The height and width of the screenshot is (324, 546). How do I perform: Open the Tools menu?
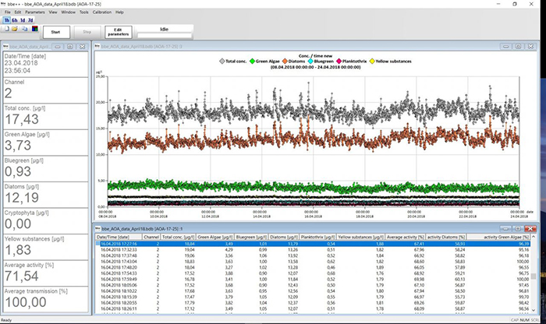click(x=83, y=12)
